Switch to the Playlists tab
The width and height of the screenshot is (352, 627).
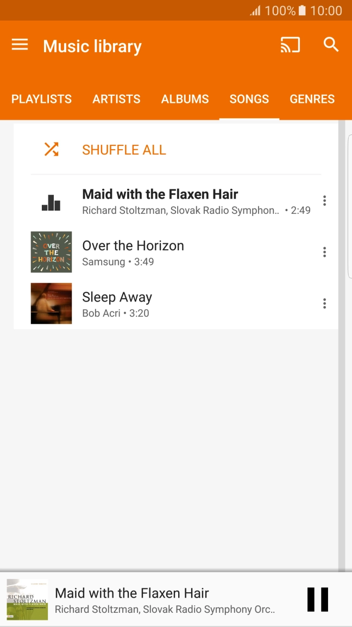coord(41,99)
